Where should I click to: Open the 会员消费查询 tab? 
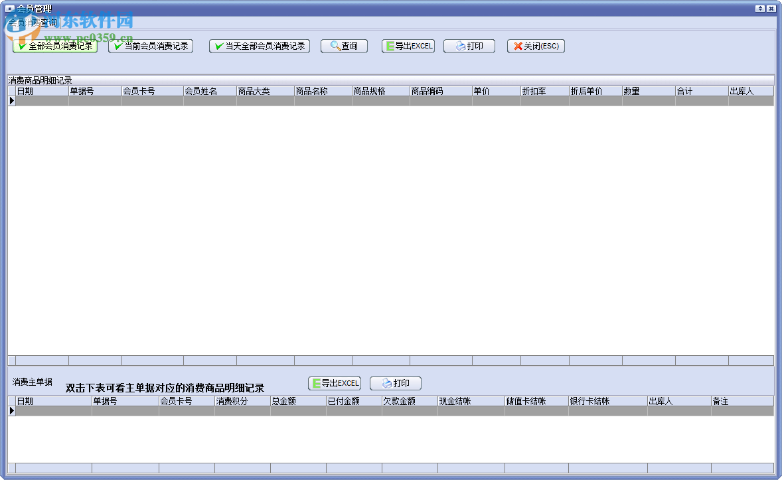[33, 23]
